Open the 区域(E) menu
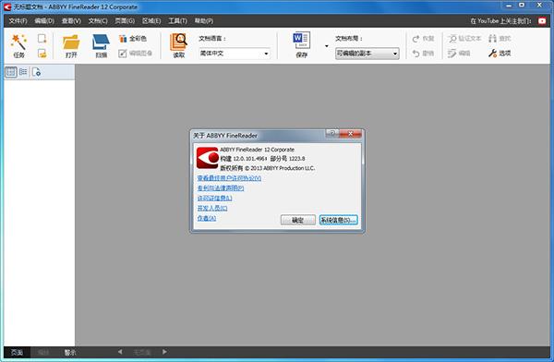Viewport: 554px width, 362px height. tap(151, 21)
